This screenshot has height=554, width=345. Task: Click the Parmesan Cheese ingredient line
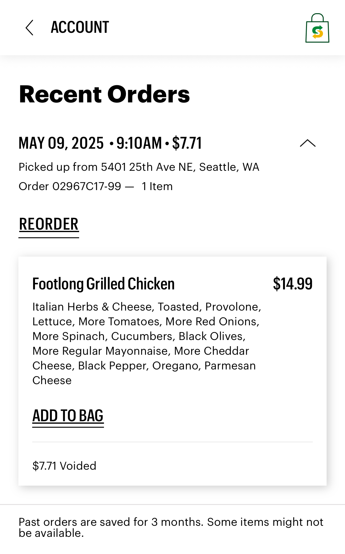[x=230, y=366]
